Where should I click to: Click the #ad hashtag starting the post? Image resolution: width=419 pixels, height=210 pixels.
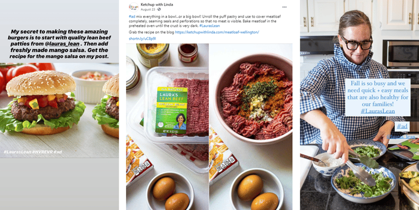pos(132,16)
